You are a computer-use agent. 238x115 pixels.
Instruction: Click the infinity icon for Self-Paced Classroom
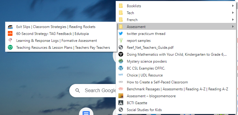121,82
